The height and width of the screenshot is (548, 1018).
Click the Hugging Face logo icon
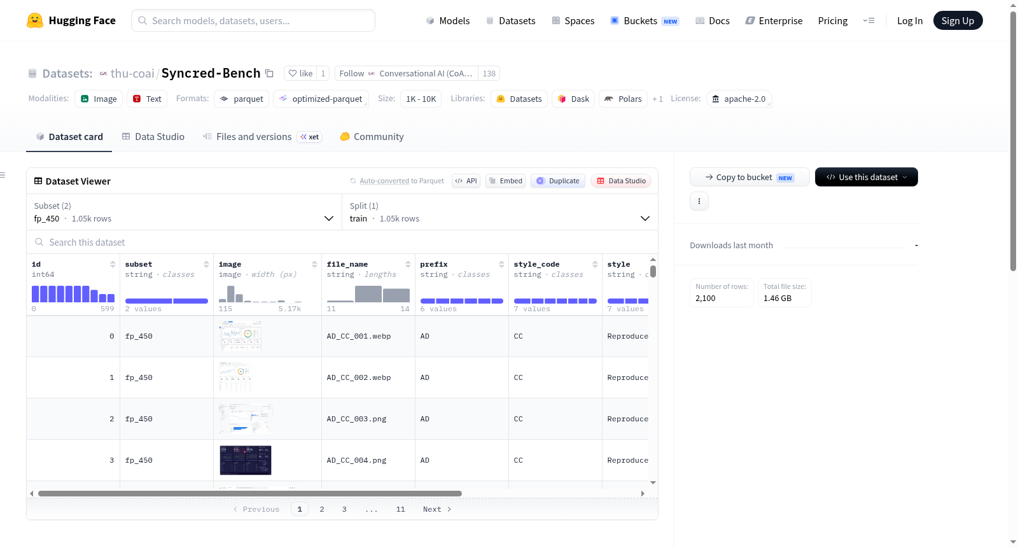pos(35,20)
